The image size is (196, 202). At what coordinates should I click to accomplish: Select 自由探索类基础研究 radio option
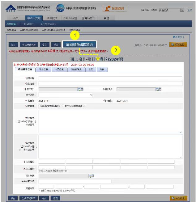point(40,106)
